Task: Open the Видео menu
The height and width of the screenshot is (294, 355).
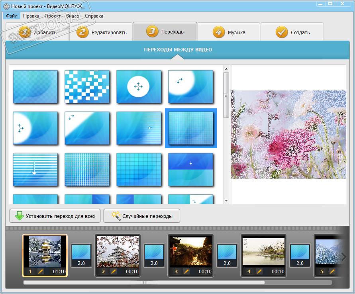Action: [x=73, y=16]
